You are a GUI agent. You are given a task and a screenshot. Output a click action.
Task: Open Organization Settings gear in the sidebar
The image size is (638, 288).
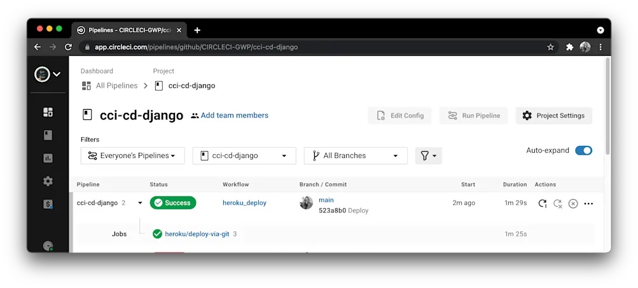click(x=48, y=181)
